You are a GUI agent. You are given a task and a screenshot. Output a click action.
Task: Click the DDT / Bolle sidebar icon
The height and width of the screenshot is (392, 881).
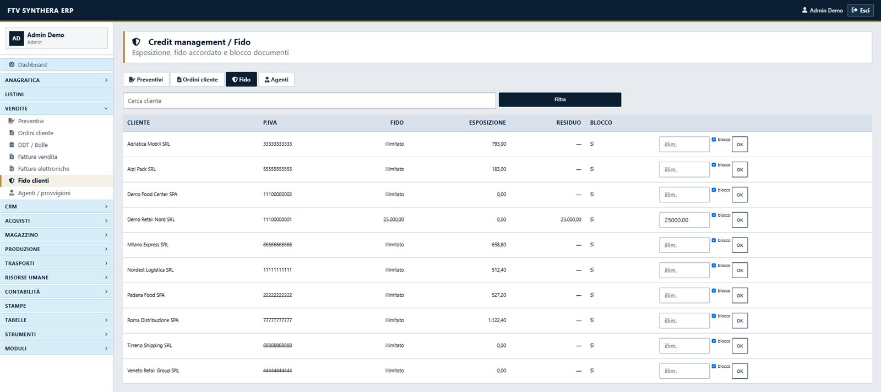pos(12,145)
